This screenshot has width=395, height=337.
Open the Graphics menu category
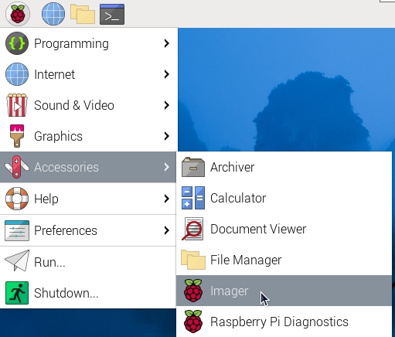(x=88, y=136)
